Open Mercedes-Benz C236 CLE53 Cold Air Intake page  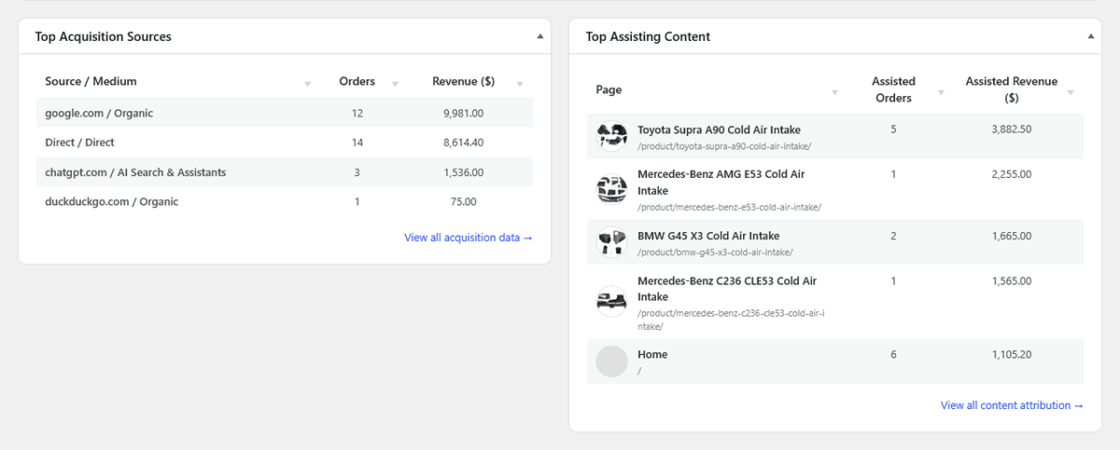pos(727,288)
